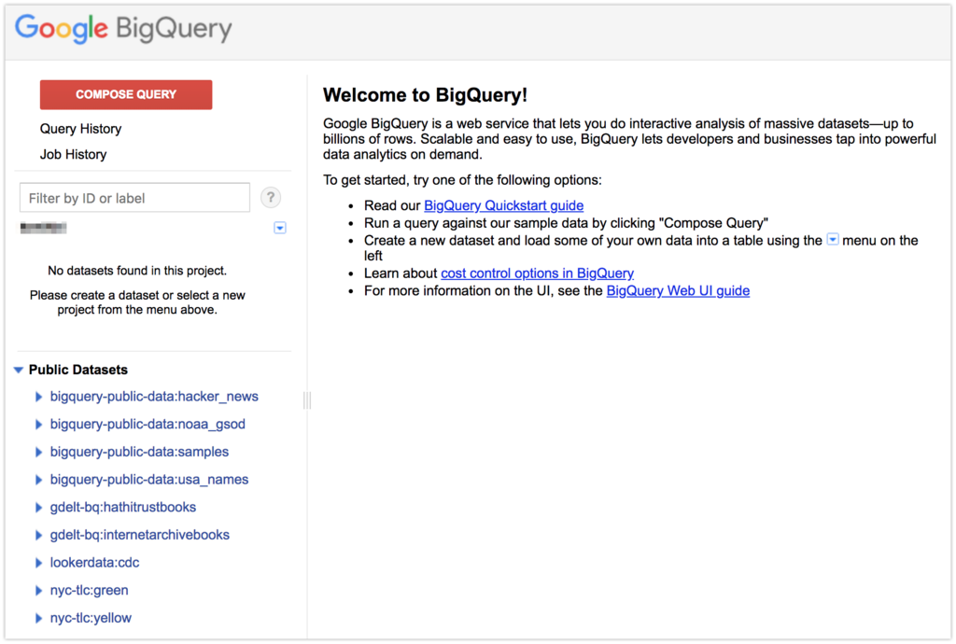Expand the nyc-tlc:yellow arrow

tap(38, 619)
